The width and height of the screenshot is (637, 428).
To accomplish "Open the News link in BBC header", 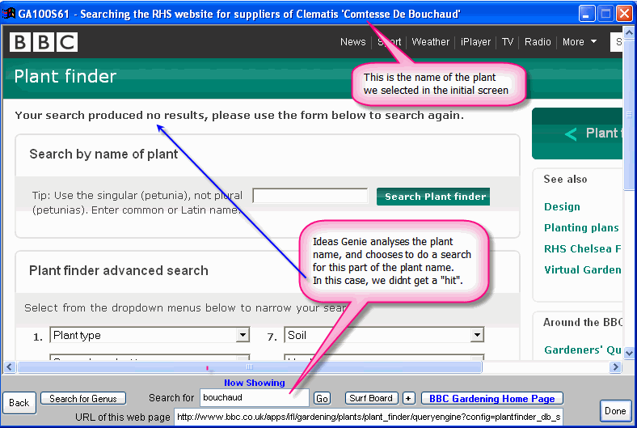I will [352, 42].
